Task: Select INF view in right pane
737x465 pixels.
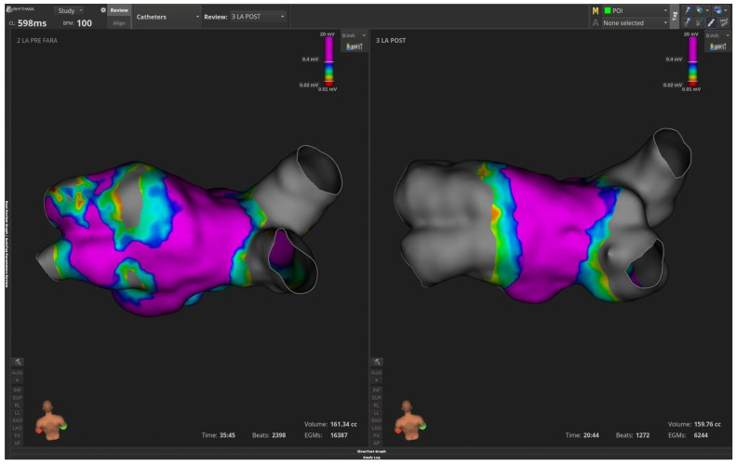Action: (377, 390)
